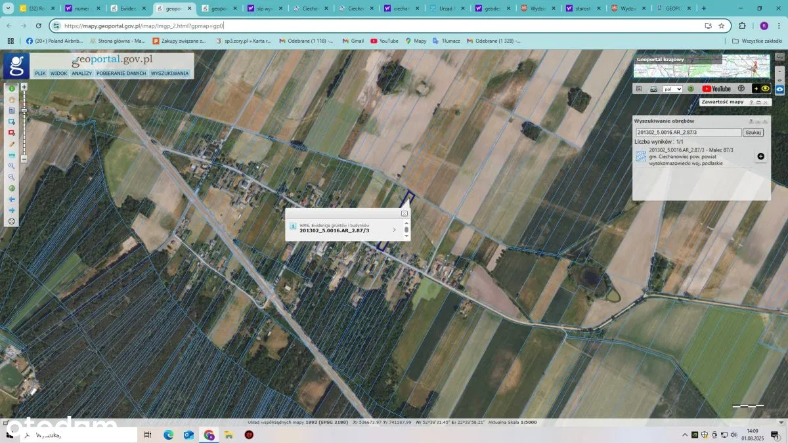Screen dimensions: 788x443
Task: Expand parcel 201302_5.0016.AR_2.87/3 details arrow
Action: coord(394,230)
